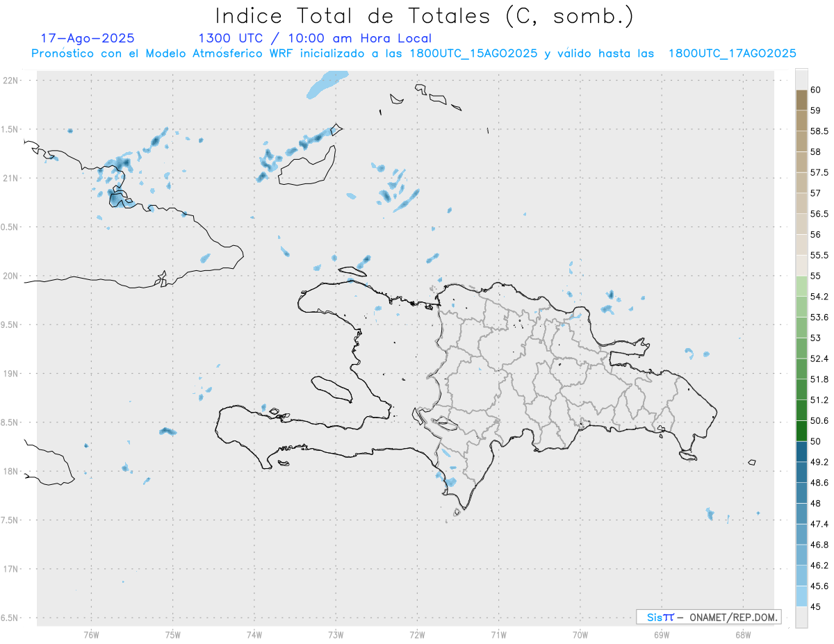Click the '74W' longitude label
The height and width of the screenshot is (644, 834).
254,635
